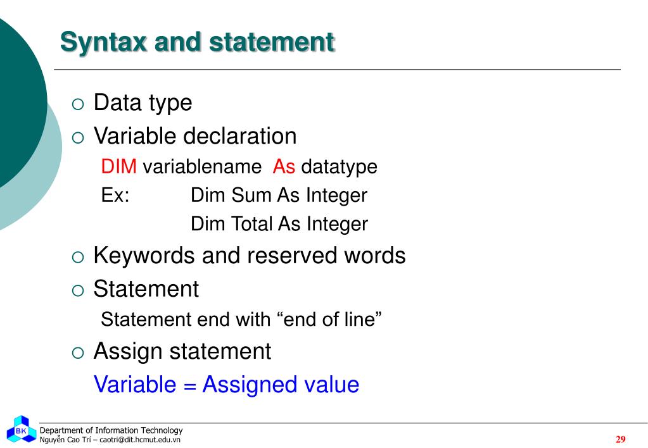
Task: Click the Statement end with end of line text
Action: pos(241,319)
